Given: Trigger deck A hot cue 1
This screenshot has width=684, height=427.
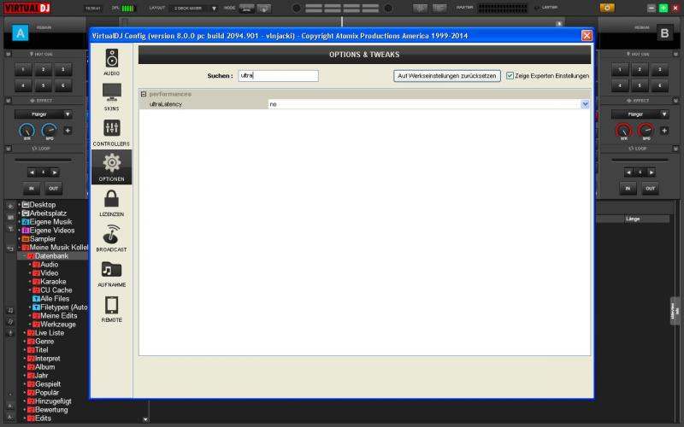Looking at the screenshot, I should [x=23, y=69].
